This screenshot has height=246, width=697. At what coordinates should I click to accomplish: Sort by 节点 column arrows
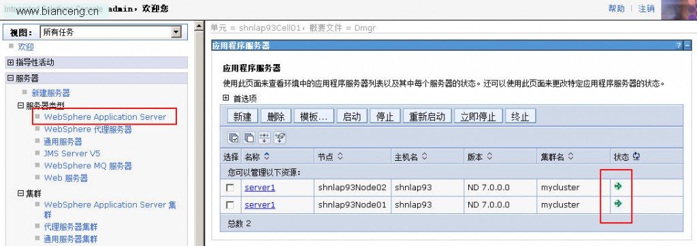(340, 157)
